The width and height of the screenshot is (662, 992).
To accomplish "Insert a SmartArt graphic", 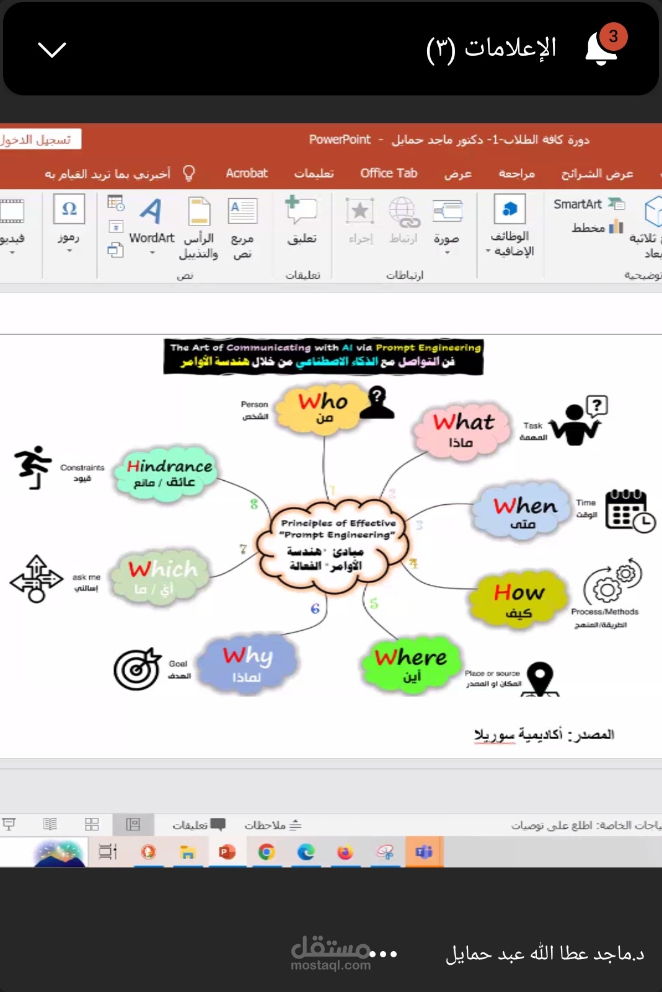I will [x=588, y=204].
